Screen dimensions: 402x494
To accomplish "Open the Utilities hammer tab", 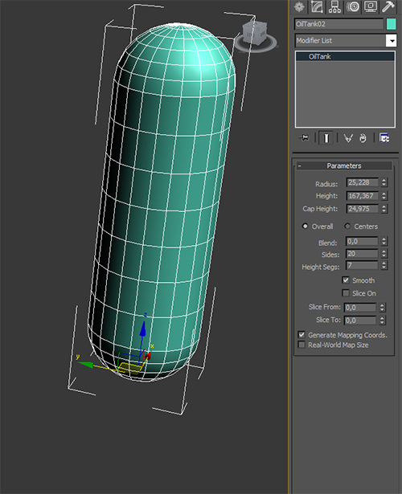I will pyautogui.click(x=388, y=6).
